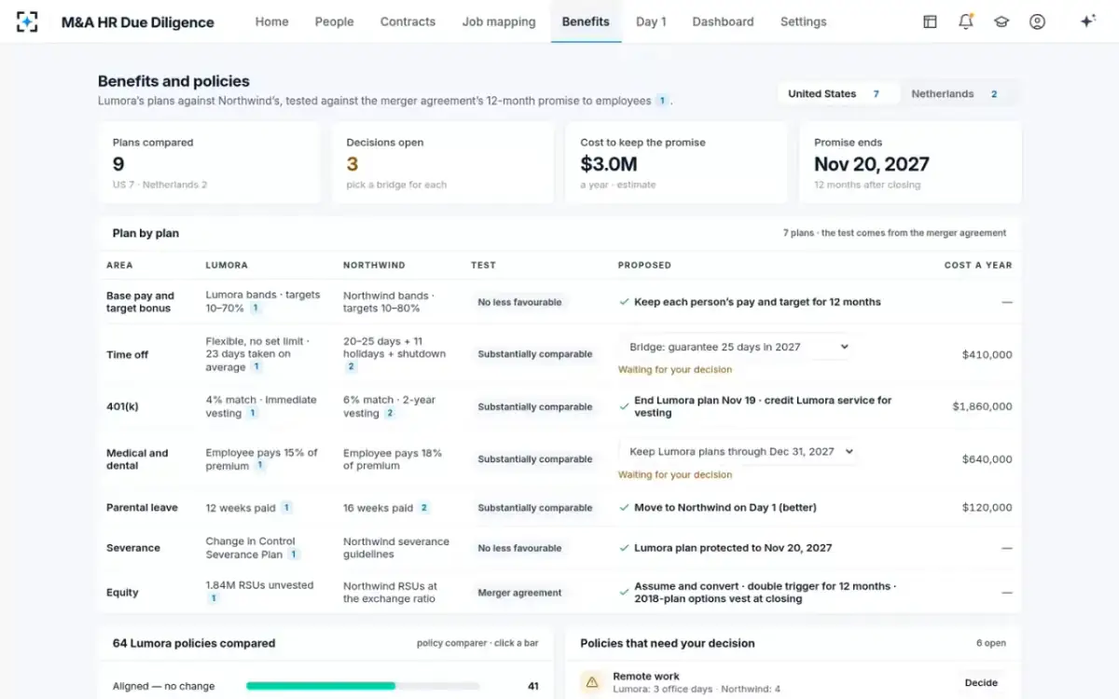Click the $1,860,000 cost in 401(k) row
Image resolution: width=1119 pixels, height=699 pixels.
click(x=982, y=406)
